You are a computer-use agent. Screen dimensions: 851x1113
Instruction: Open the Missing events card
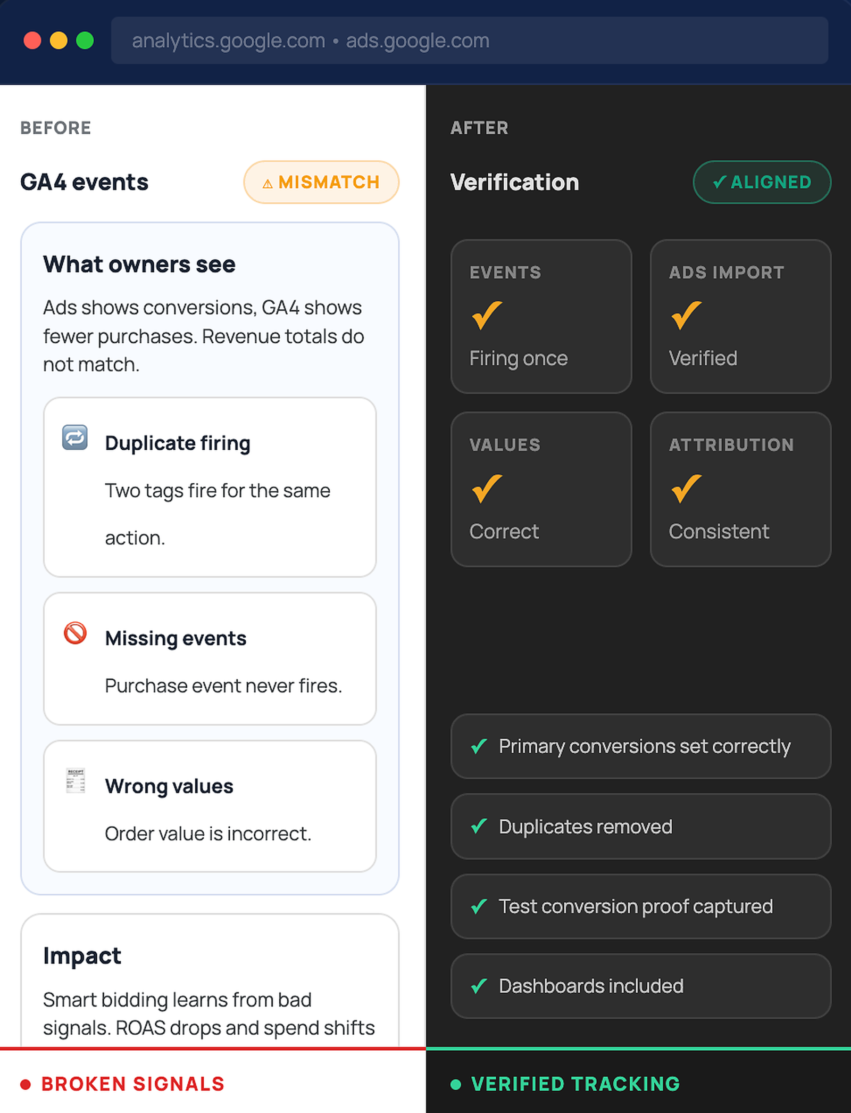[210, 658]
